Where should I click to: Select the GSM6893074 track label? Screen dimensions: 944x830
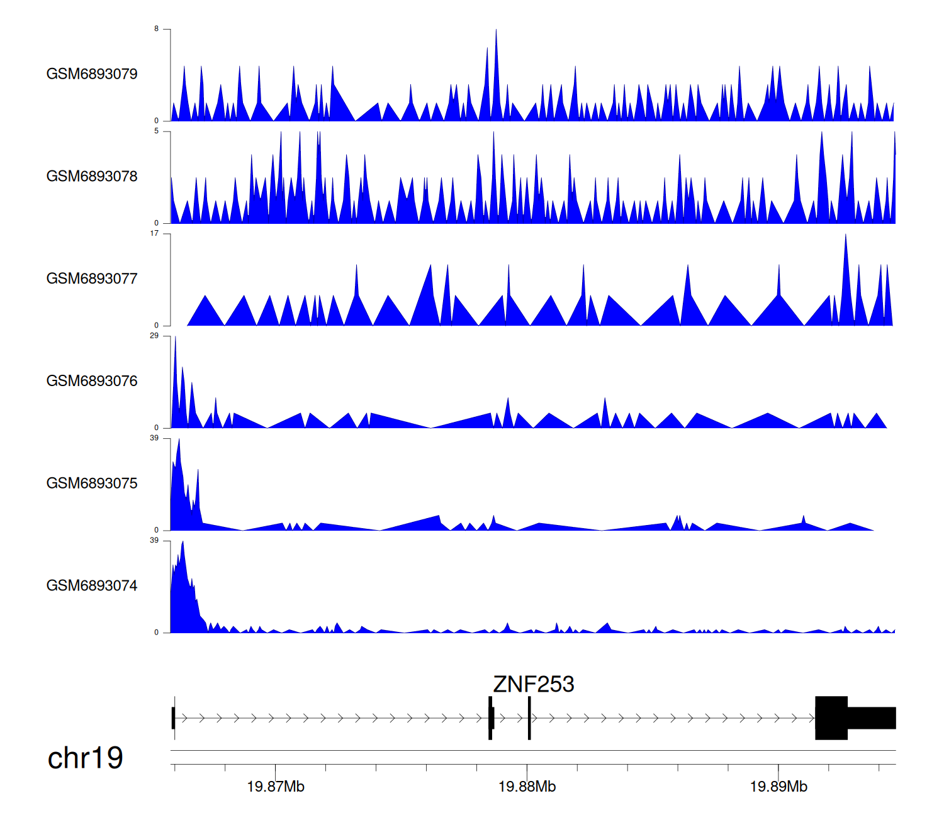click(x=92, y=586)
